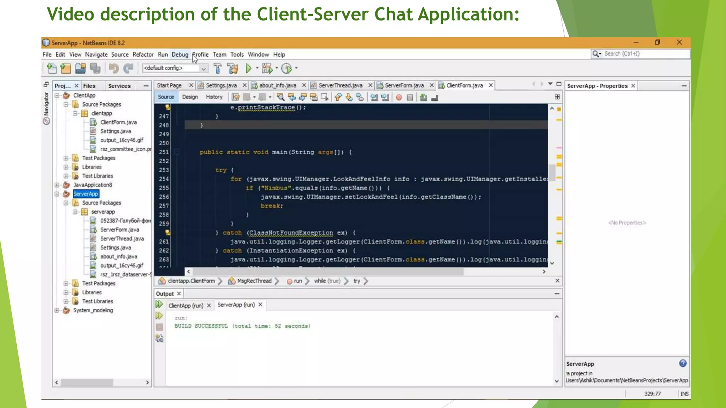Click the editor Last Edit icon
This screenshot has width=726, height=408.
pos(235,97)
